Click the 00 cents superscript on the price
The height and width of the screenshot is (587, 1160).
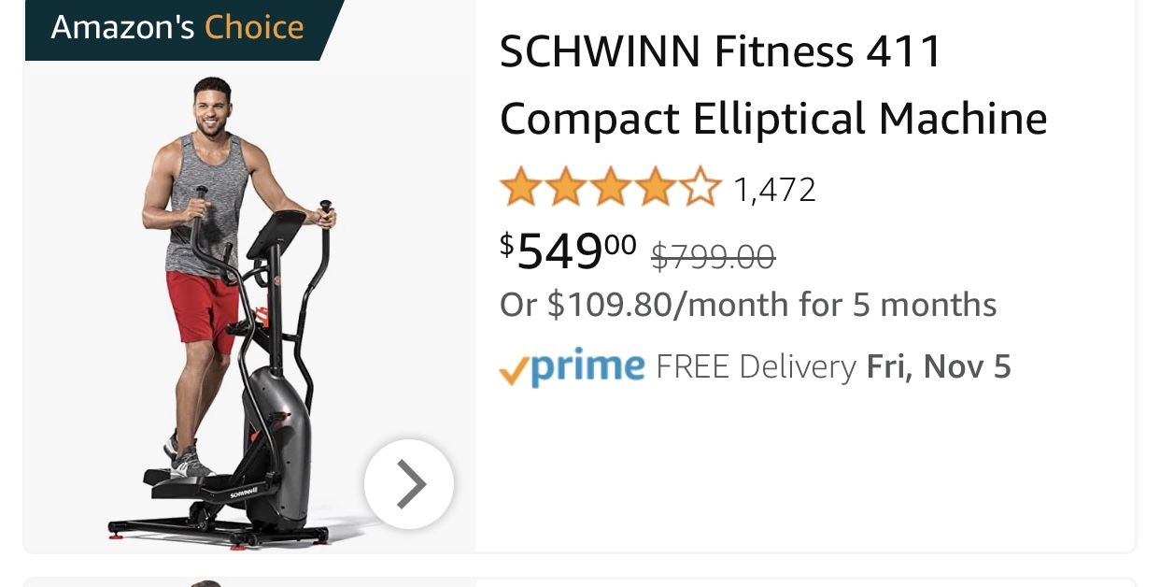click(619, 244)
